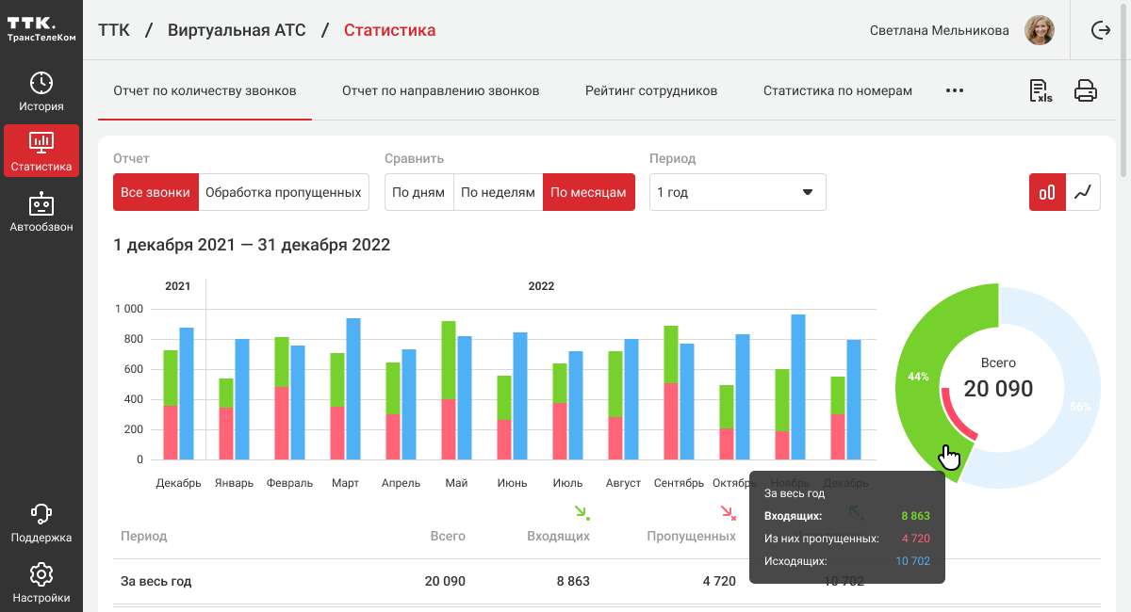Click the TTK TransTeleCom logo
The image size is (1131, 612).
[41, 28]
